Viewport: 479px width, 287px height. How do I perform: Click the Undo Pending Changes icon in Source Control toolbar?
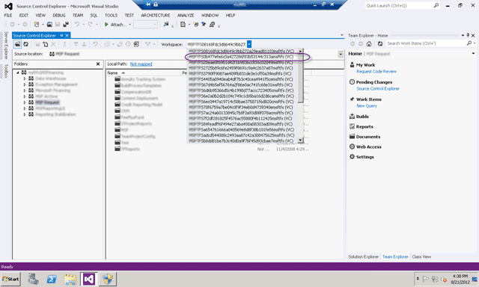tap(95, 44)
